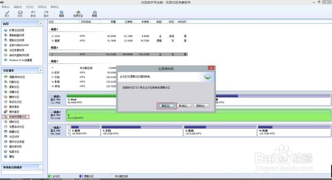
Task: Click the 重做 (redo) toolbar icon
Action: 46,14
